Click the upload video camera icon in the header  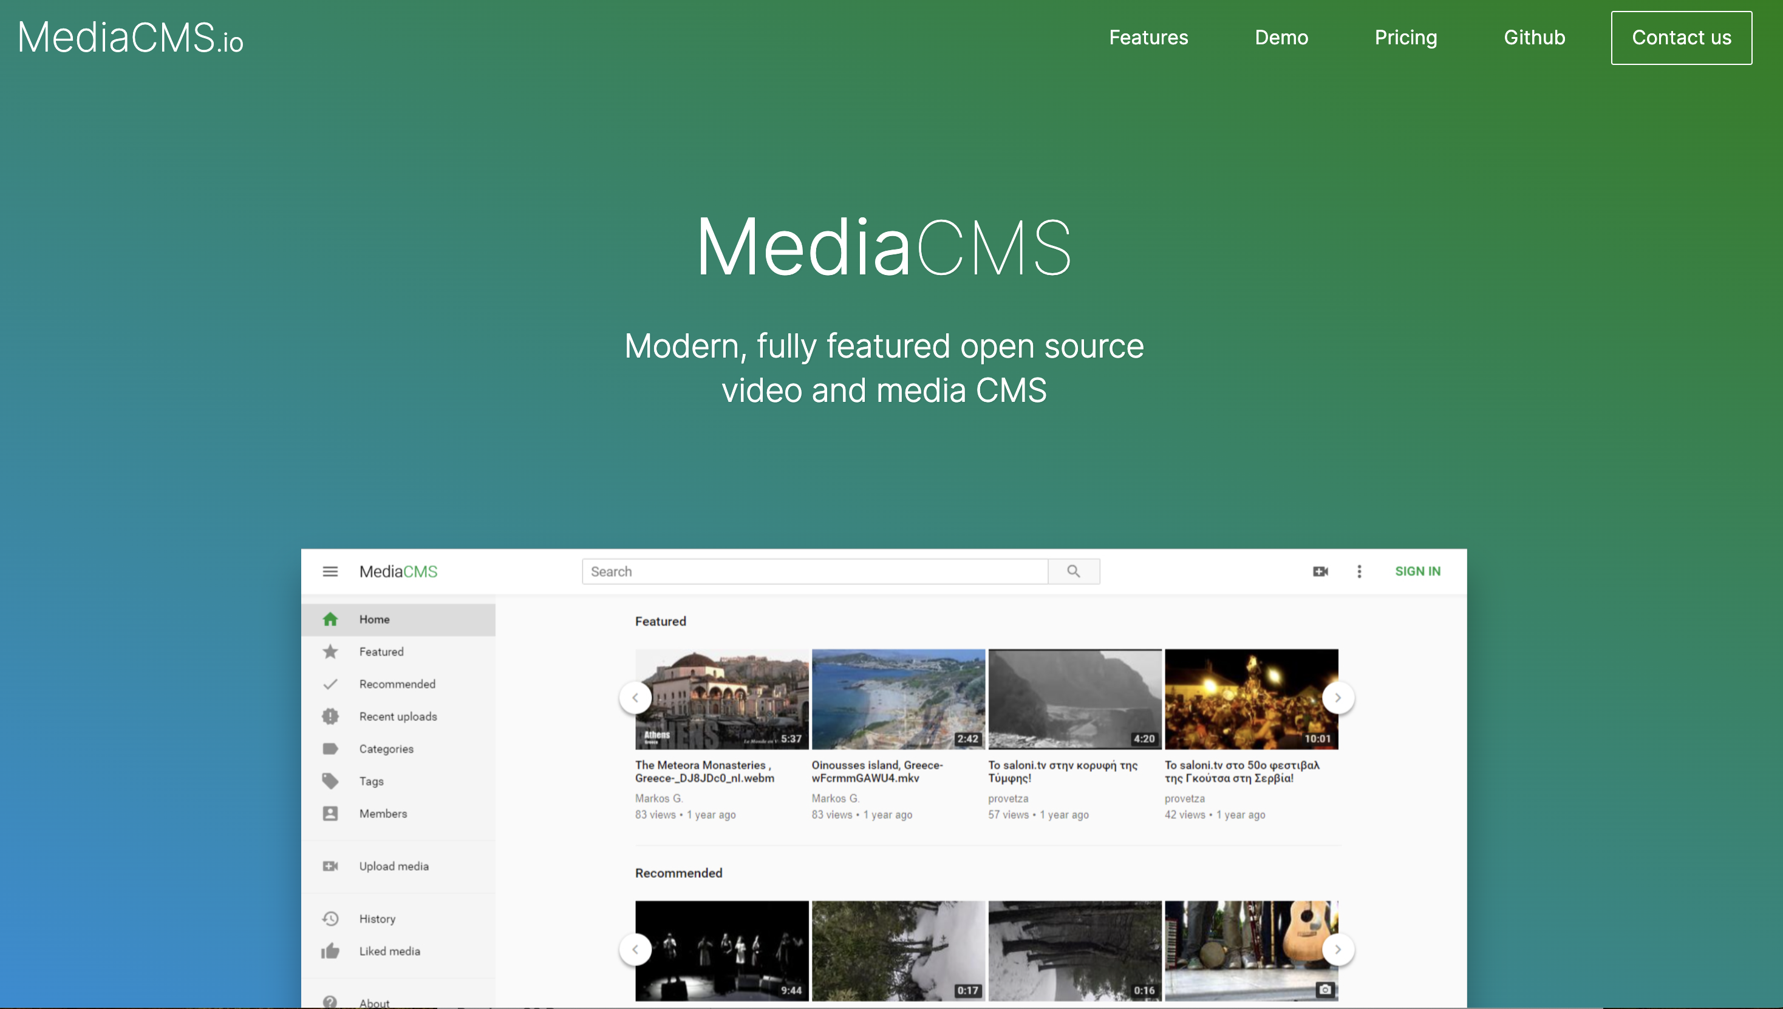(1321, 571)
